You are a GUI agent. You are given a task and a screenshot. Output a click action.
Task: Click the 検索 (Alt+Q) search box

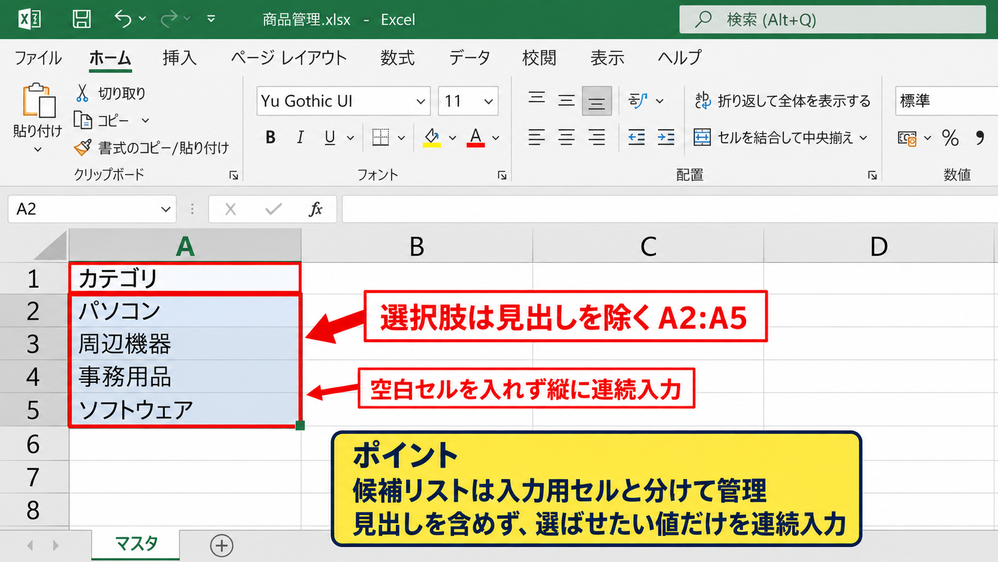coord(832,20)
